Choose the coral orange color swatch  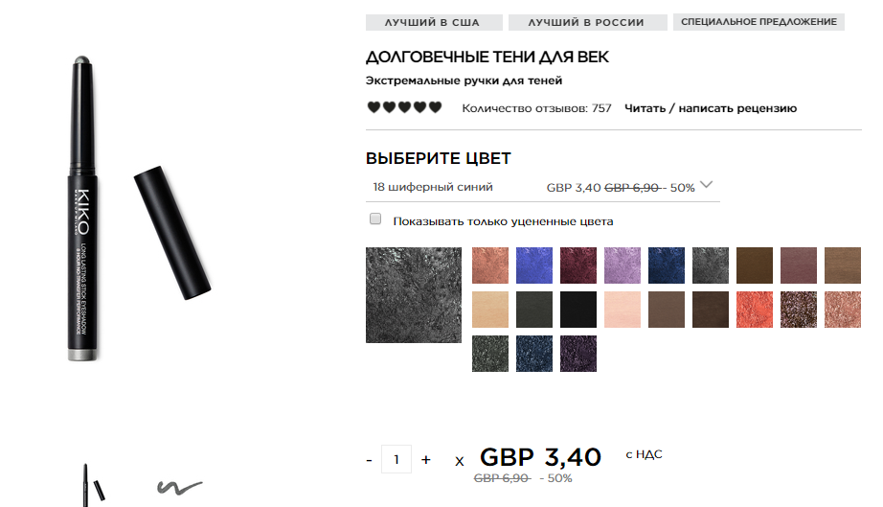(755, 310)
